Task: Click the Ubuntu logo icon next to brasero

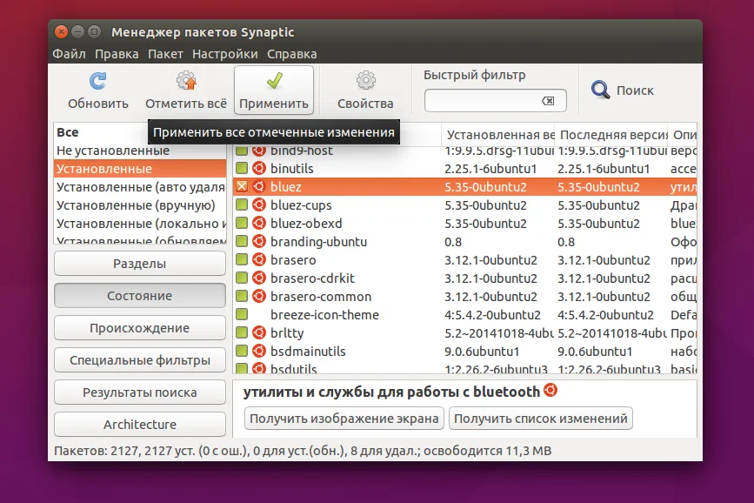Action: [x=259, y=260]
